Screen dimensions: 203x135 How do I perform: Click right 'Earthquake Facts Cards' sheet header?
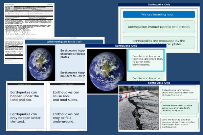pos(68,84)
